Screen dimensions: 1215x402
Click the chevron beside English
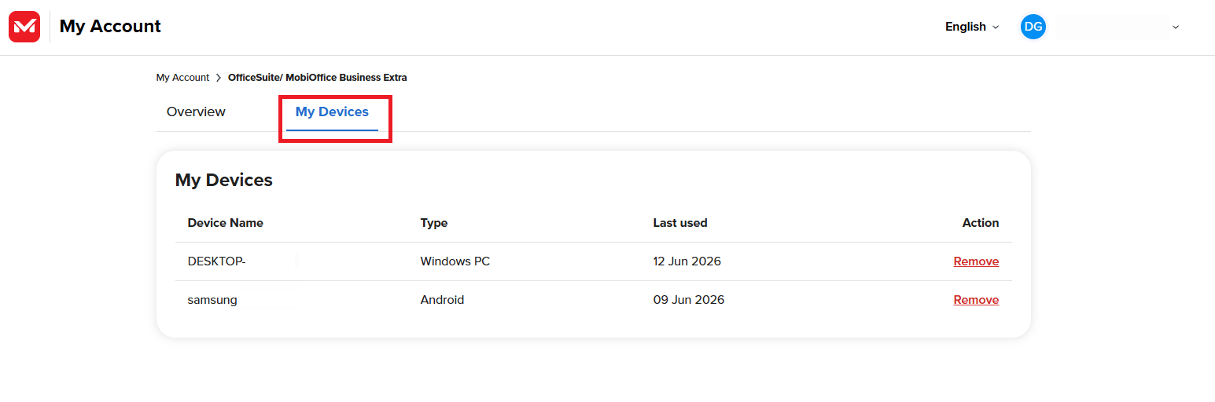[x=996, y=27]
